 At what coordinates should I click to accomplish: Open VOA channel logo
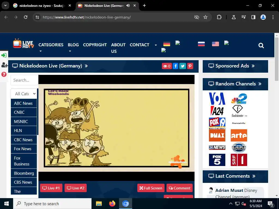[x=217, y=99]
